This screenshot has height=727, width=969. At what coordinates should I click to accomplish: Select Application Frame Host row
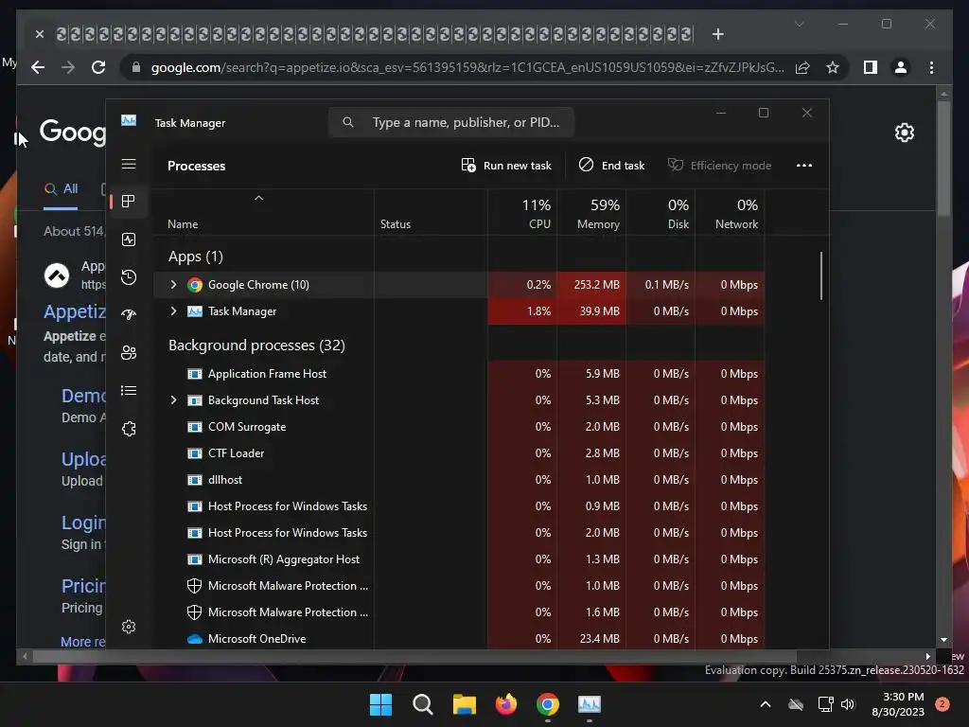[459, 373]
